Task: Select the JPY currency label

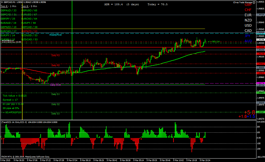Action: point(248,36)
